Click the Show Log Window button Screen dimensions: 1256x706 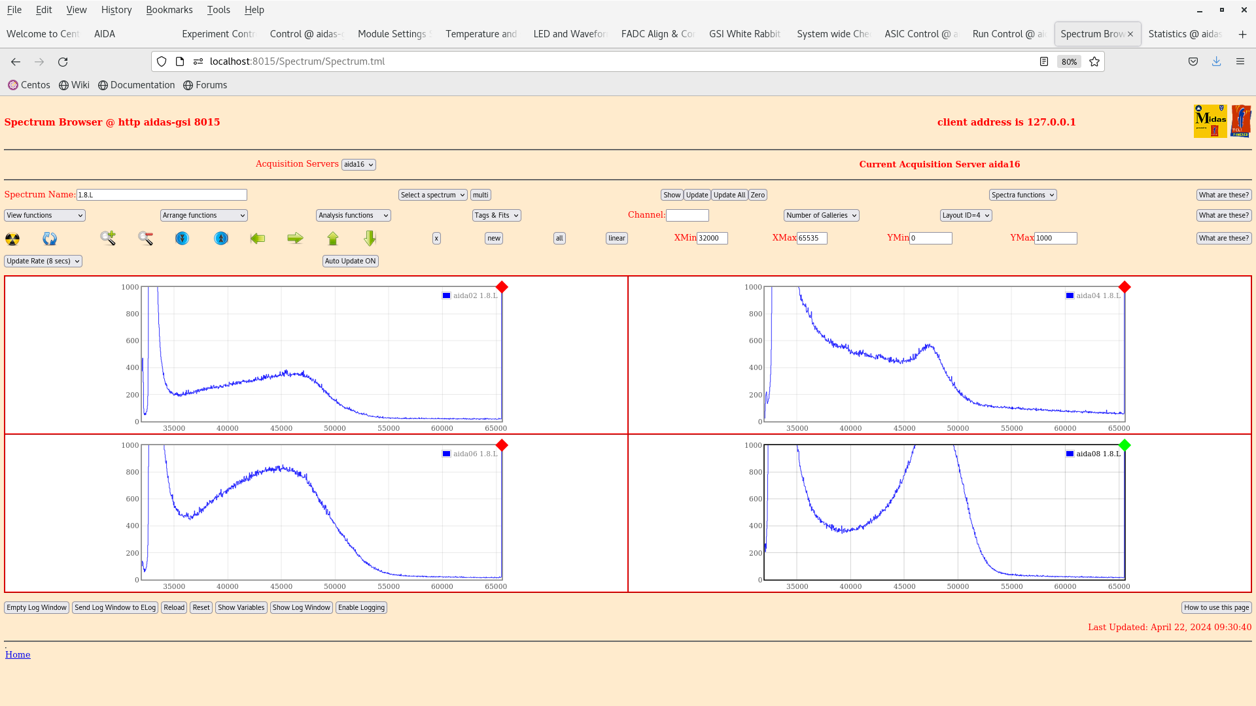point(302,607)
